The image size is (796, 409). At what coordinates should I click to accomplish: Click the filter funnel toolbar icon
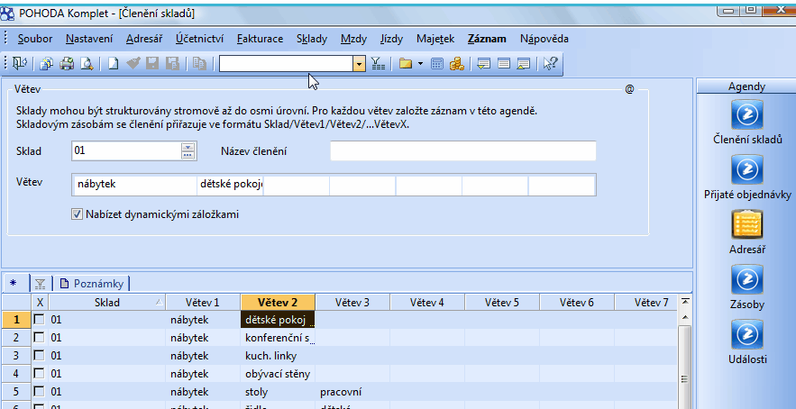[x=378, y=63]
